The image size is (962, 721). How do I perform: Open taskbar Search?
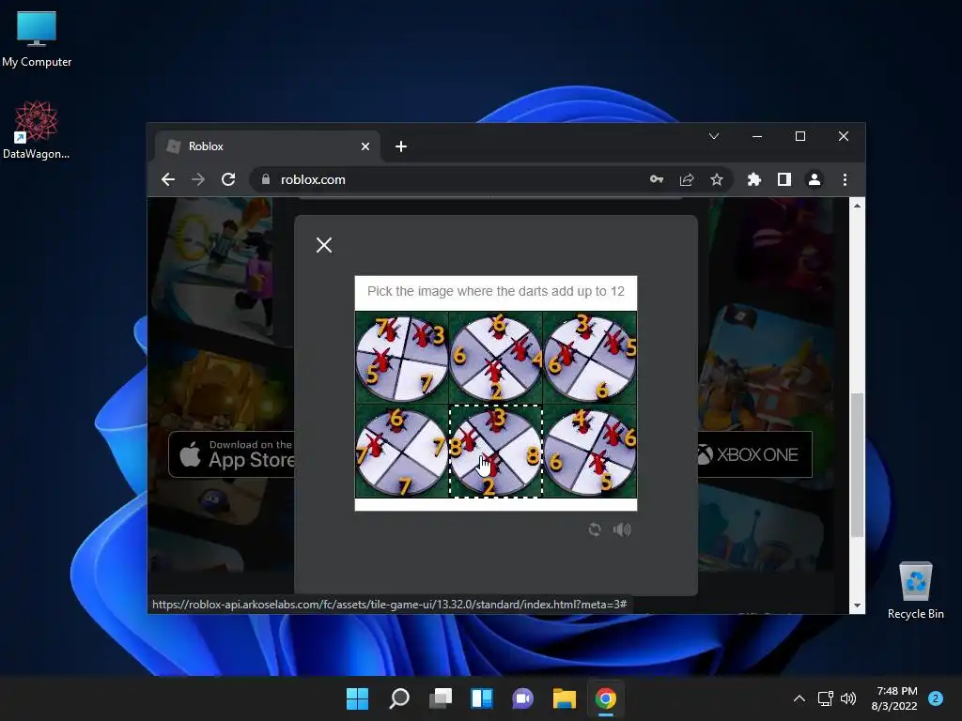pos(398,698)
